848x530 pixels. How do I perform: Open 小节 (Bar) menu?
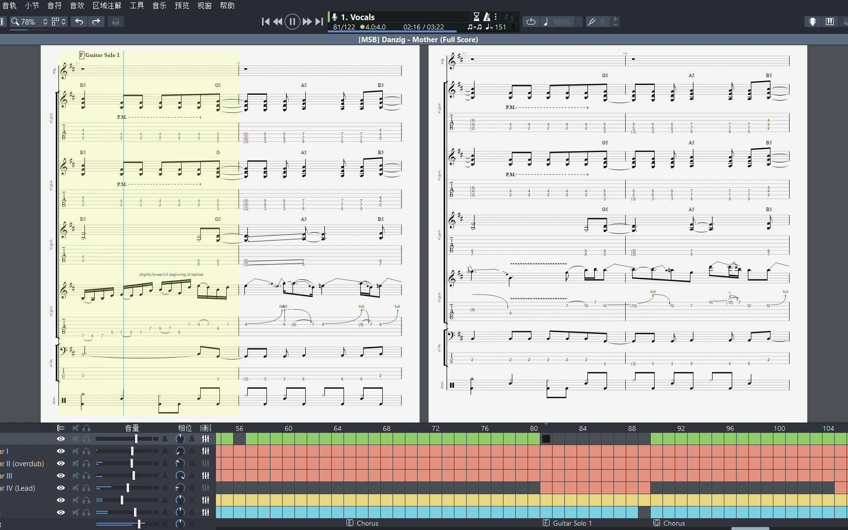click(x=32, y=5)
